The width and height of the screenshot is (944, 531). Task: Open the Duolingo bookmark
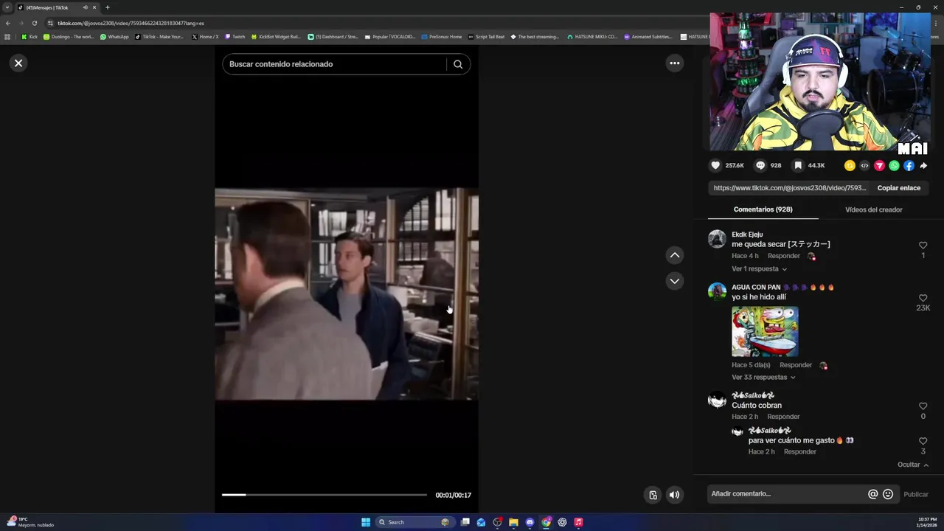click(69, 37)
